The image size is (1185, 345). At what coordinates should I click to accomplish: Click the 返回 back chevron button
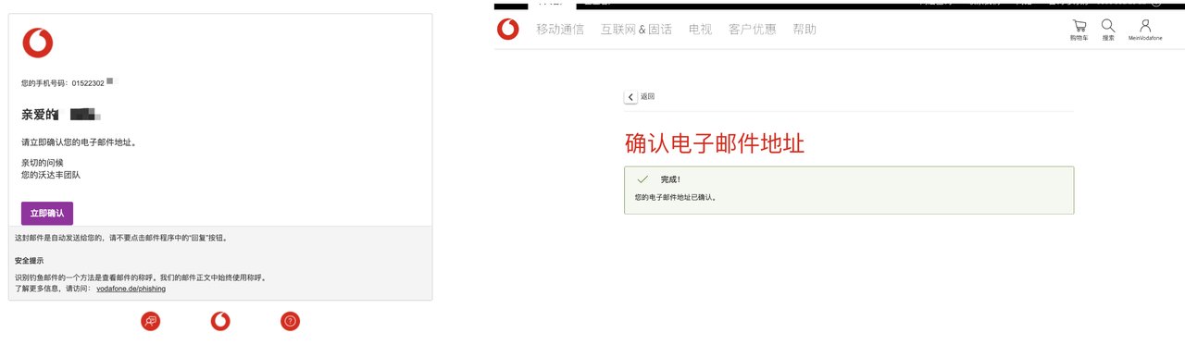(x=630, y=96)
